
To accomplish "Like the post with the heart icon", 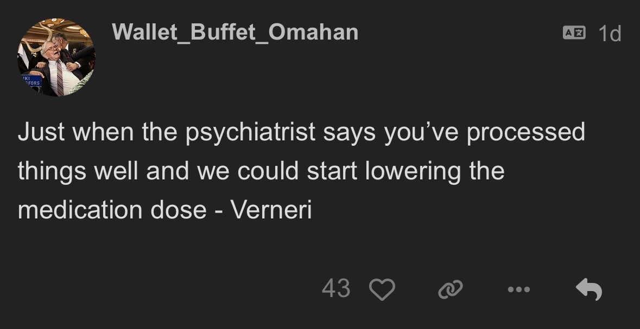I will coord(382,289).
